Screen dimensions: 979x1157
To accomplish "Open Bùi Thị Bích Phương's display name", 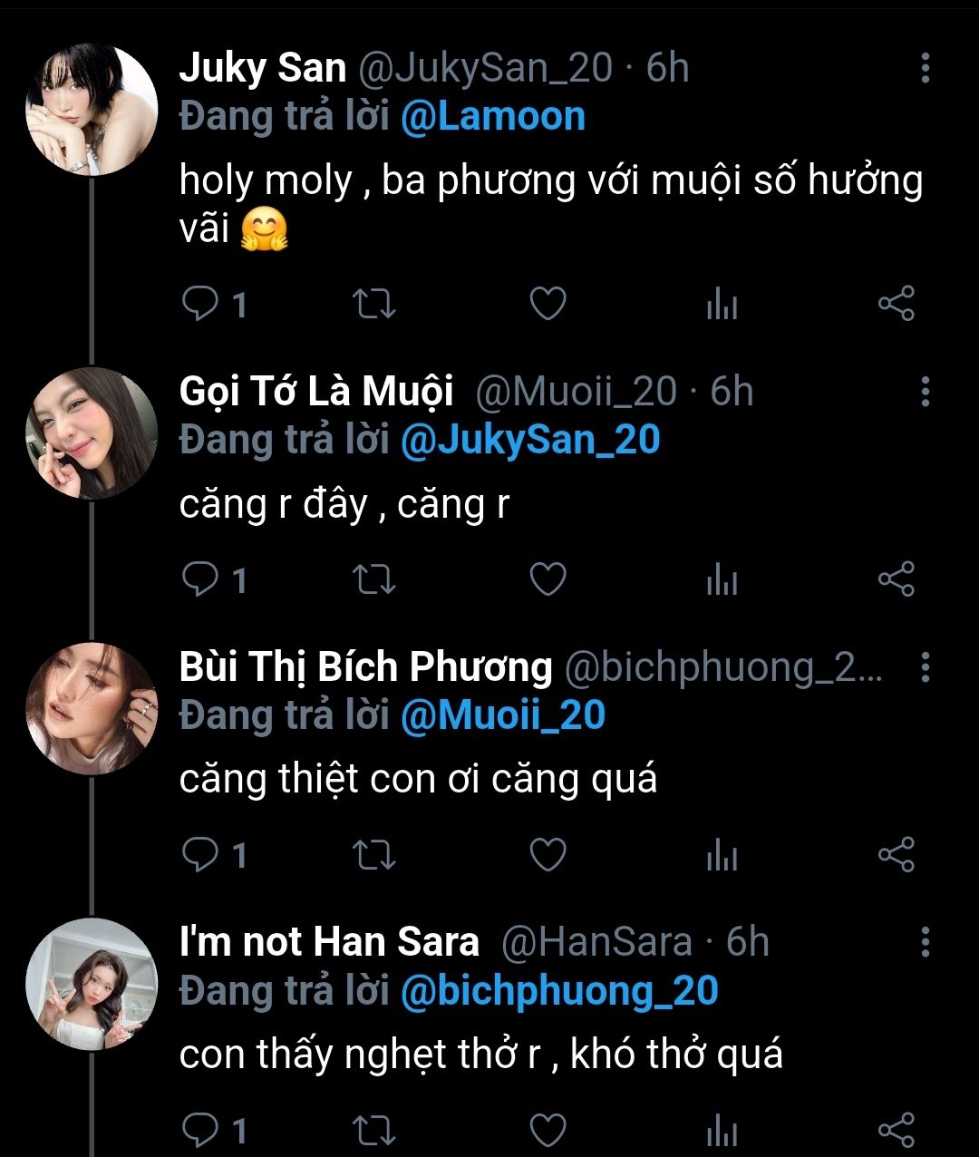I will click(365, 667).
